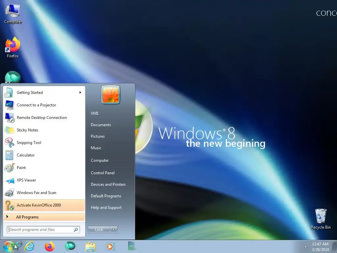Open the teal globe app on the taskbar
The image size is (337, 253).
70,246
